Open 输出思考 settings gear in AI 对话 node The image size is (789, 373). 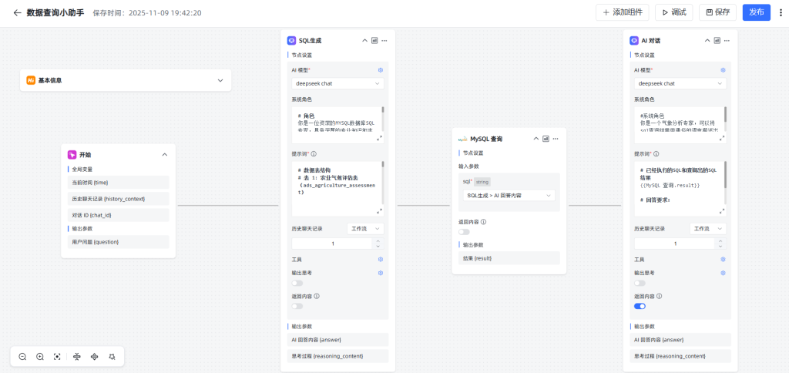click(723, 273)
